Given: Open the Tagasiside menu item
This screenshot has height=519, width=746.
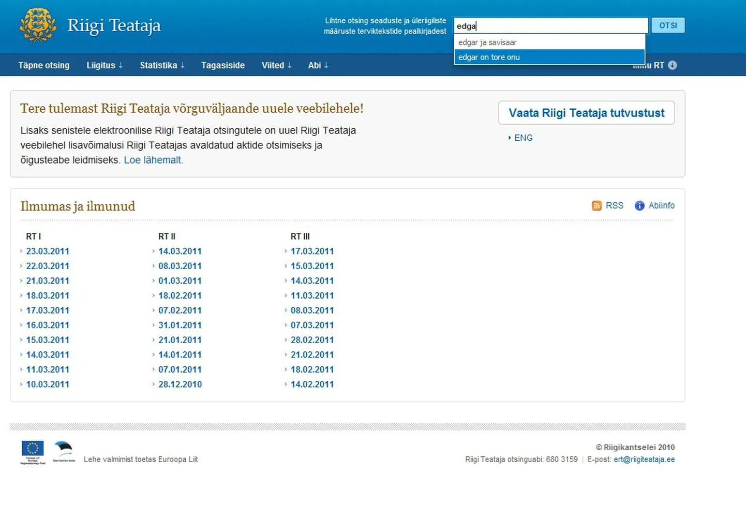Looking at the screenshot, I should tap(223, 65).
